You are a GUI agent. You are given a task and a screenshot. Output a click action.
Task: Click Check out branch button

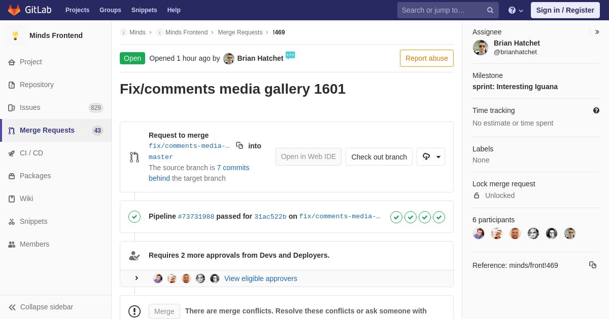pyautogui.click(x=379, y=157)
